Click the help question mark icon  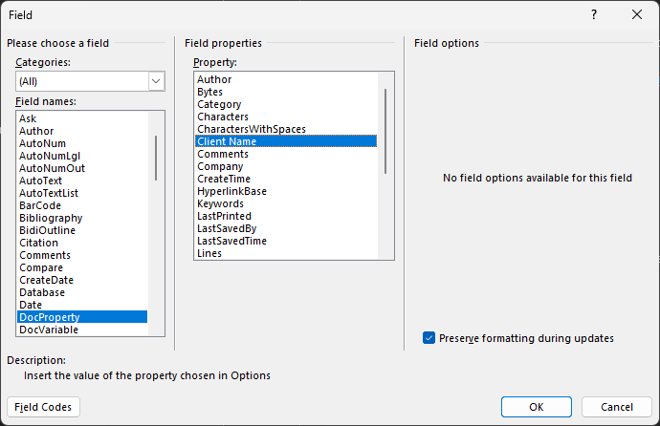click(593, 14)
